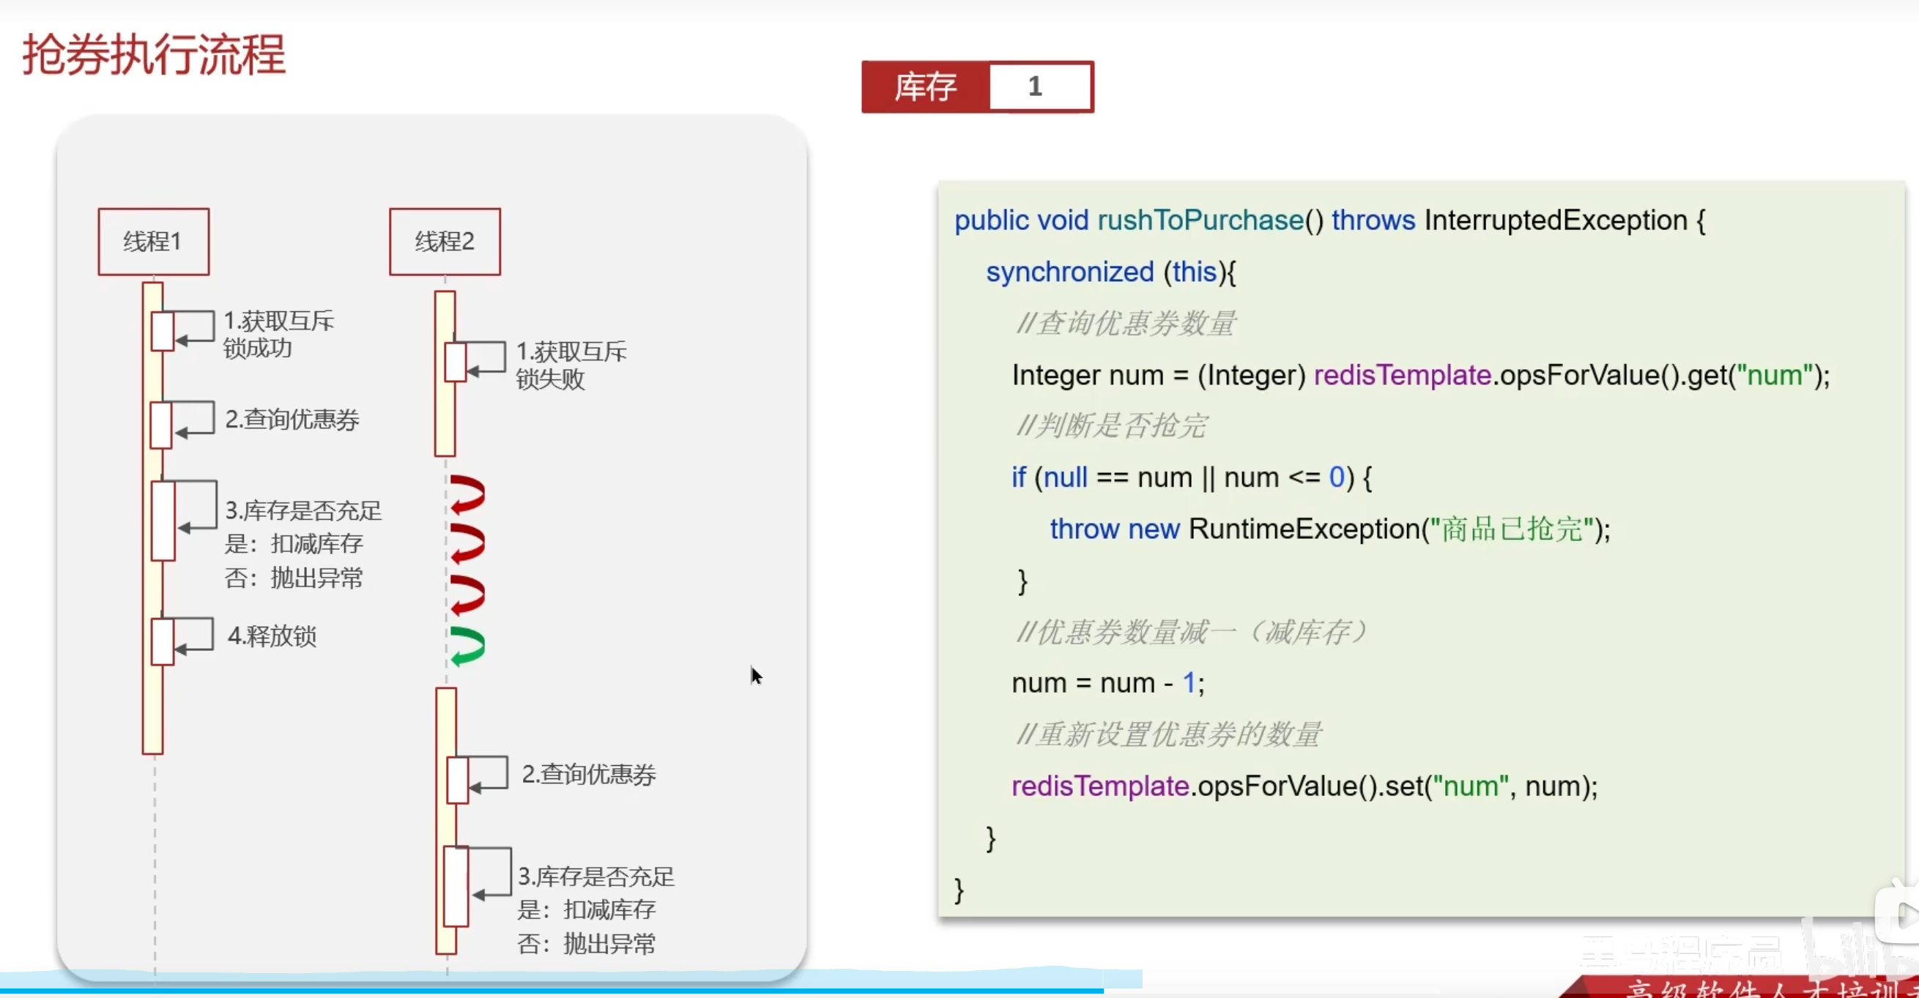Click the 4.释放锁 step label

(x=272, y=636)
